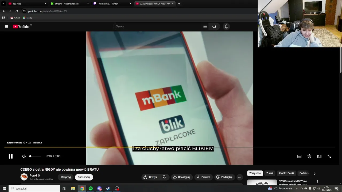Open the YouTube guide hamburger menu
The width and height of the screenshot is (342, 192).
[x=6, y=26]
